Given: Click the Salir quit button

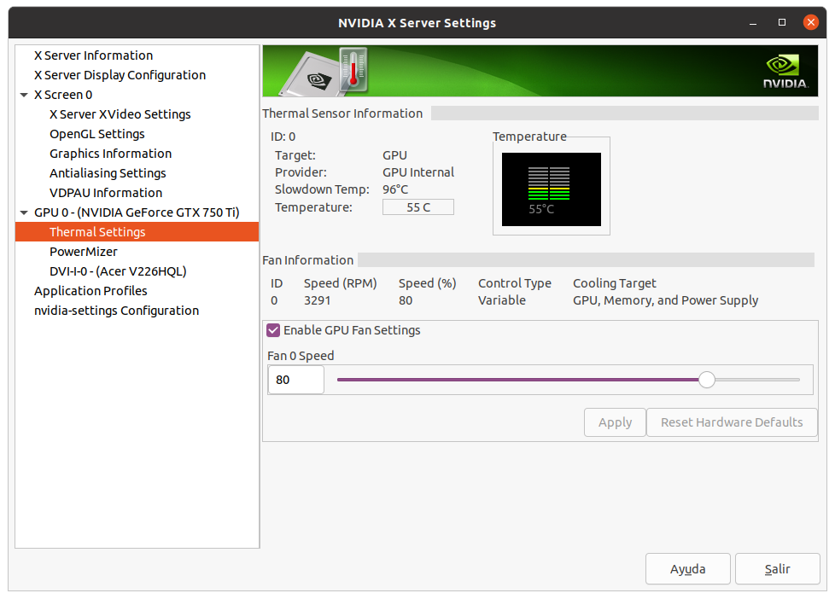Looking at the screenshot, I should [x=778, y=569].
